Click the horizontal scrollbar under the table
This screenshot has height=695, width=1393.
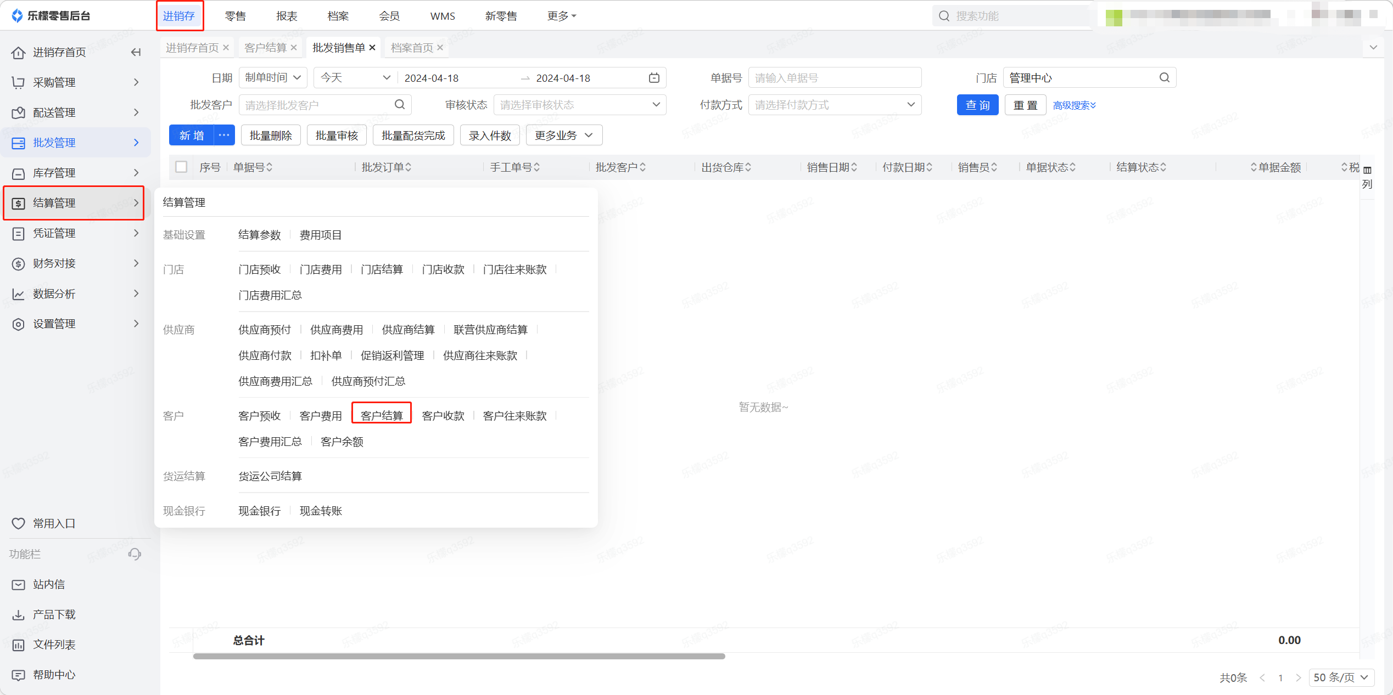pos(459,656)
